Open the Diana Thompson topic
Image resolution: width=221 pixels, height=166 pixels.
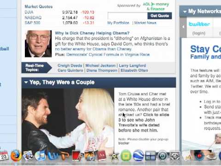(102, 71)
